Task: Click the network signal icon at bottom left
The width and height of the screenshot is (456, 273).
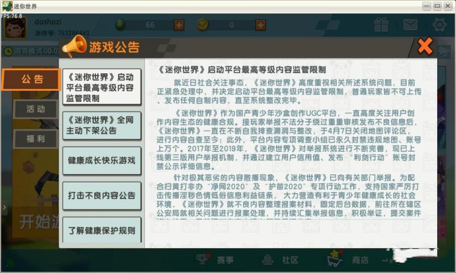Action: (10, 263)
